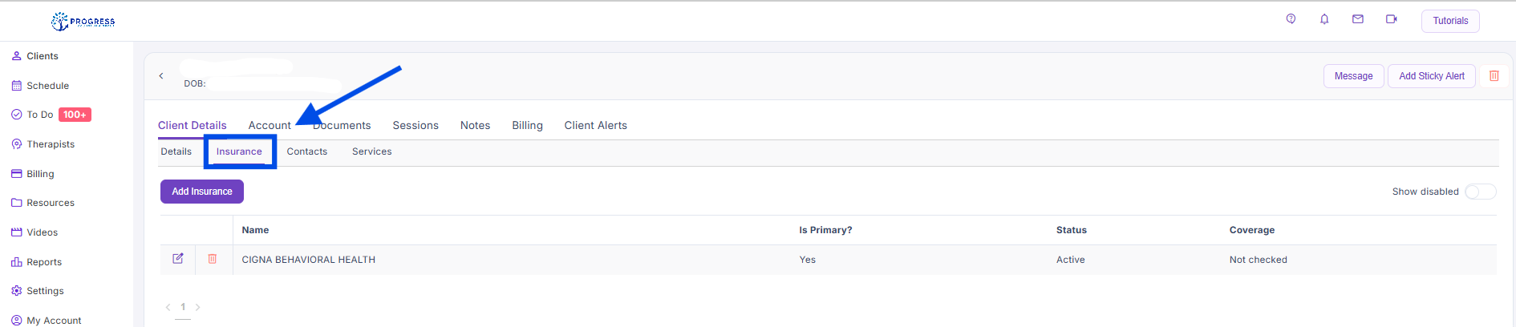Screen dimensions: 1516x327
Task: Click the red delete client trash icon
Action: tap(1494, 76)
